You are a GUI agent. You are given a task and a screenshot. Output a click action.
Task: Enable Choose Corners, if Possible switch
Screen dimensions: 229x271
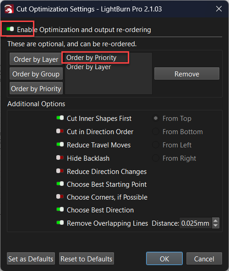click(60, 196)
